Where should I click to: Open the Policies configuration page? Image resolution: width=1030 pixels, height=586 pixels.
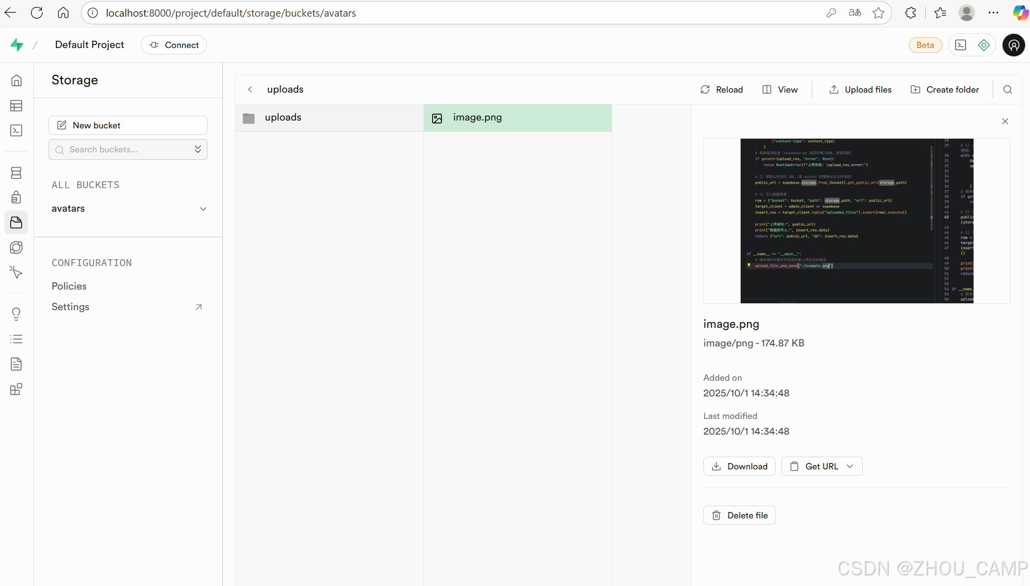69,286
